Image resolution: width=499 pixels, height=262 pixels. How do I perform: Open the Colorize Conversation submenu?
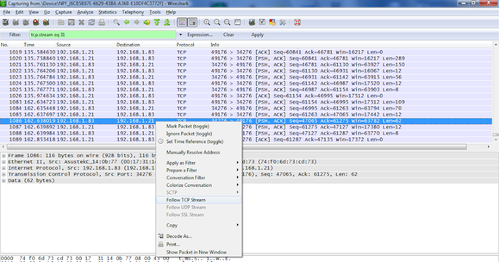198,185
